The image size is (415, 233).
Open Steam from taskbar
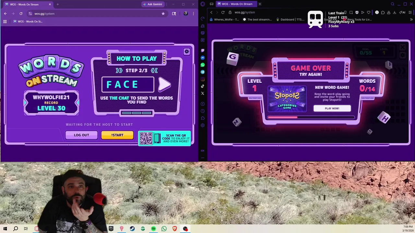132,229
